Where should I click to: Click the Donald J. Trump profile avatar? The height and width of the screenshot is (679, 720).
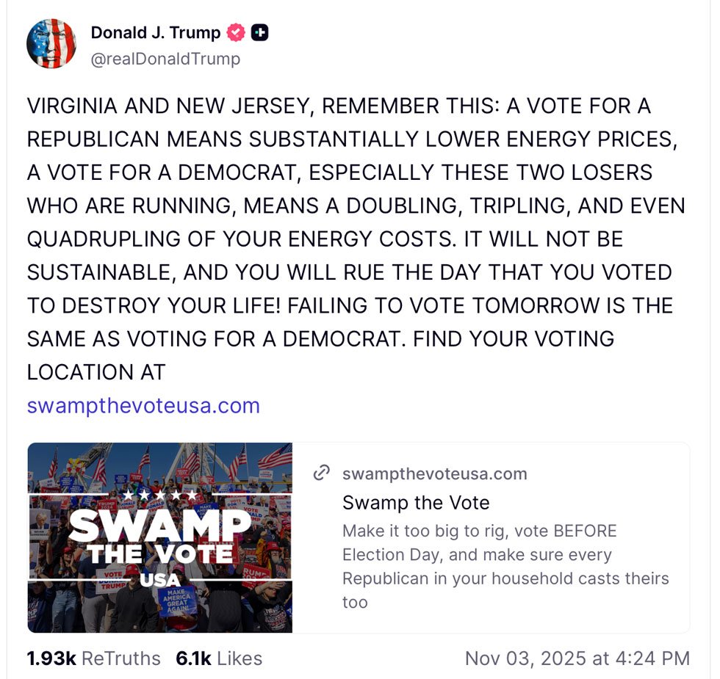tap(51, 44)
